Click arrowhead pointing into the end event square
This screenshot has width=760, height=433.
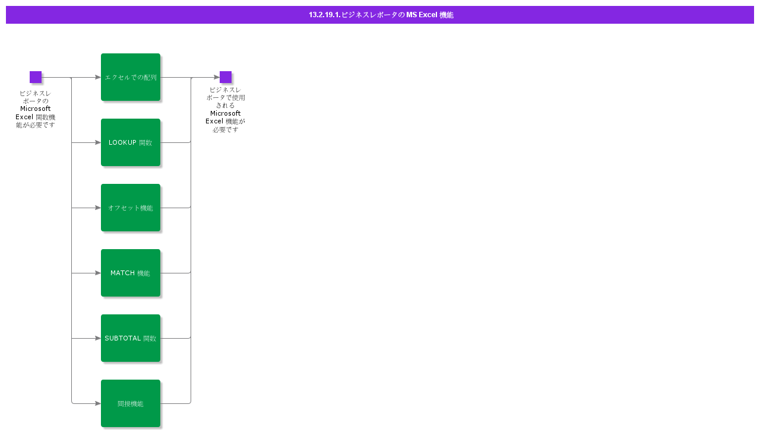pos(217,77)
